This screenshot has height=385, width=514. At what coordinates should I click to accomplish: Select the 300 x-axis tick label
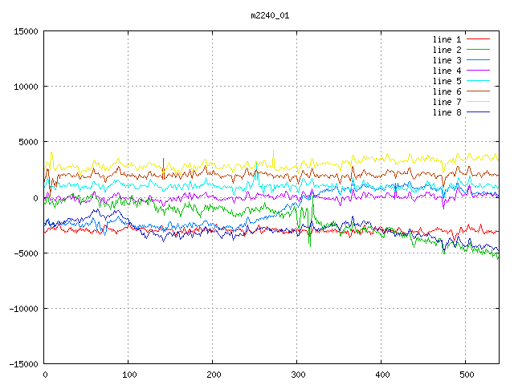[297, 375]
